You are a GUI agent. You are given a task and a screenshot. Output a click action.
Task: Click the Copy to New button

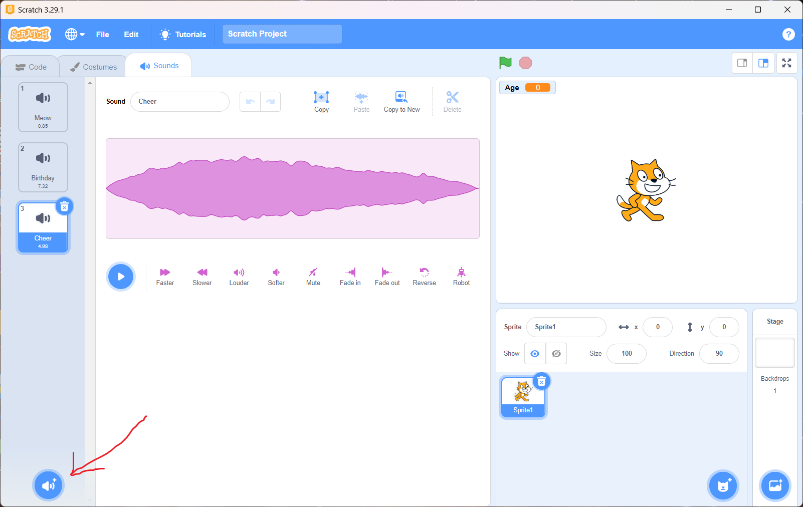[401, 101]
